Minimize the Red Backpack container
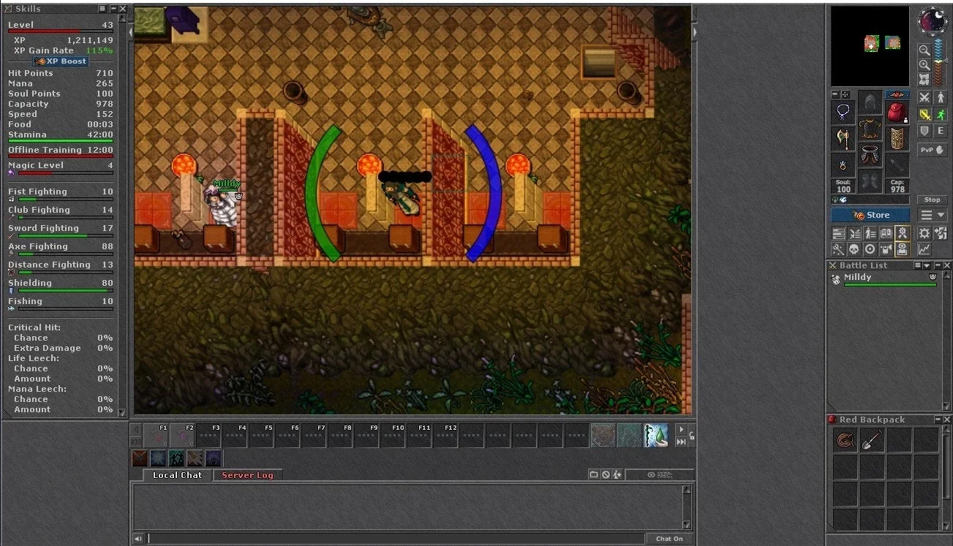 [x=938, y=420]
